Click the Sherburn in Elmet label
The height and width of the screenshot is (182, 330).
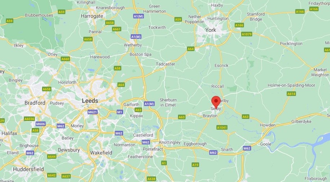coord(168,102)
